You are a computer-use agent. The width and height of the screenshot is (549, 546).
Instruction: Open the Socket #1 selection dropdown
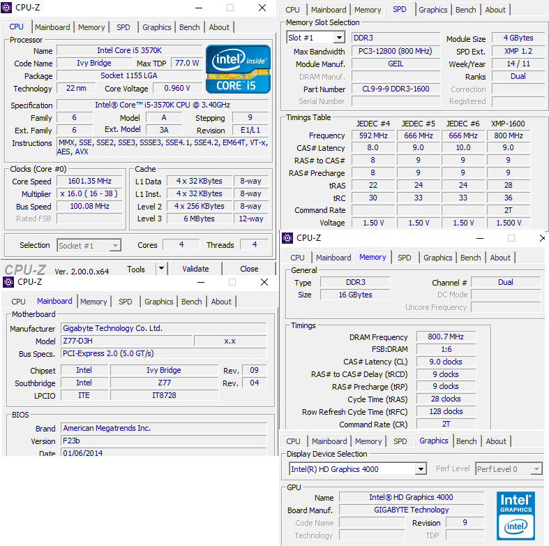115,245
